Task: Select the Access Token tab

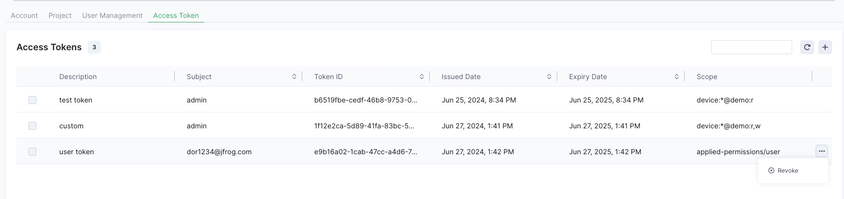Action: 176,15
